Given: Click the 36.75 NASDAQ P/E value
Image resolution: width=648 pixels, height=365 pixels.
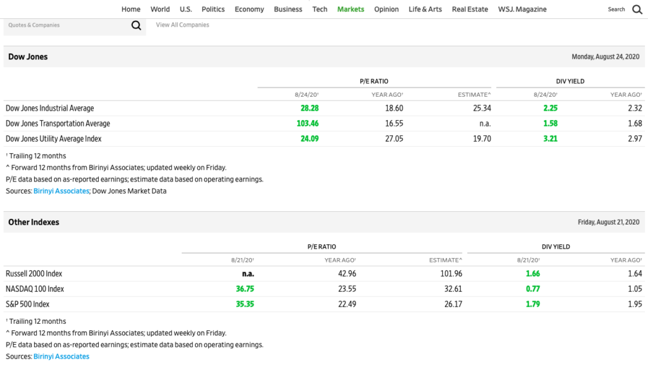Looking at the screenshot, I should [245, 289].
